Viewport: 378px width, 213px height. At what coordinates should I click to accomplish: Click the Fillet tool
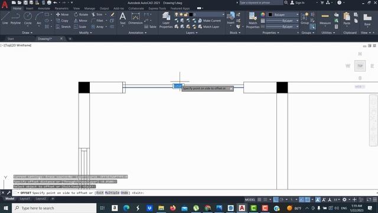97,21
